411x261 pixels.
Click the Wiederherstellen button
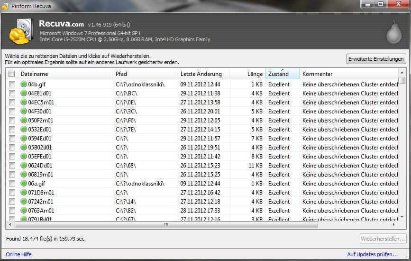point(383,239)
